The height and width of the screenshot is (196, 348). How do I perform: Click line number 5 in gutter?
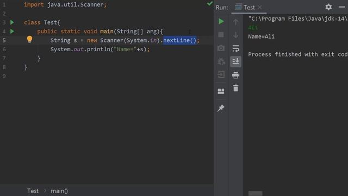(x=4, y=40)
